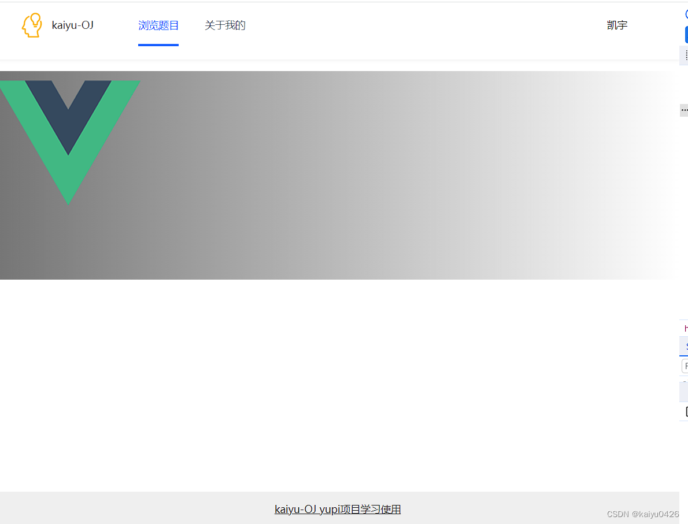Click the underlined S link on right edge
The image size is (688, 524).
[686, 347]
